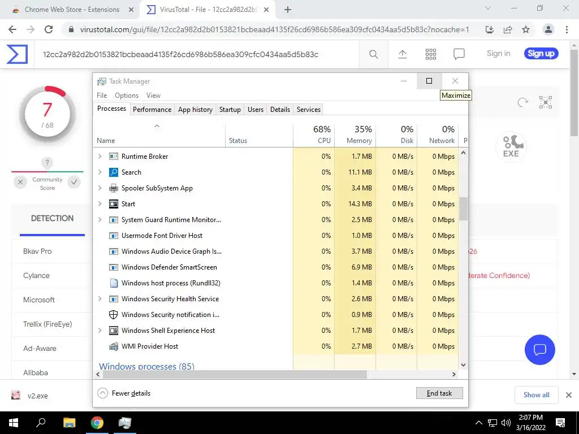This screenshot has height=434, width=579.
Task: Show hidden system tray icons chevron
Action: 478,423
